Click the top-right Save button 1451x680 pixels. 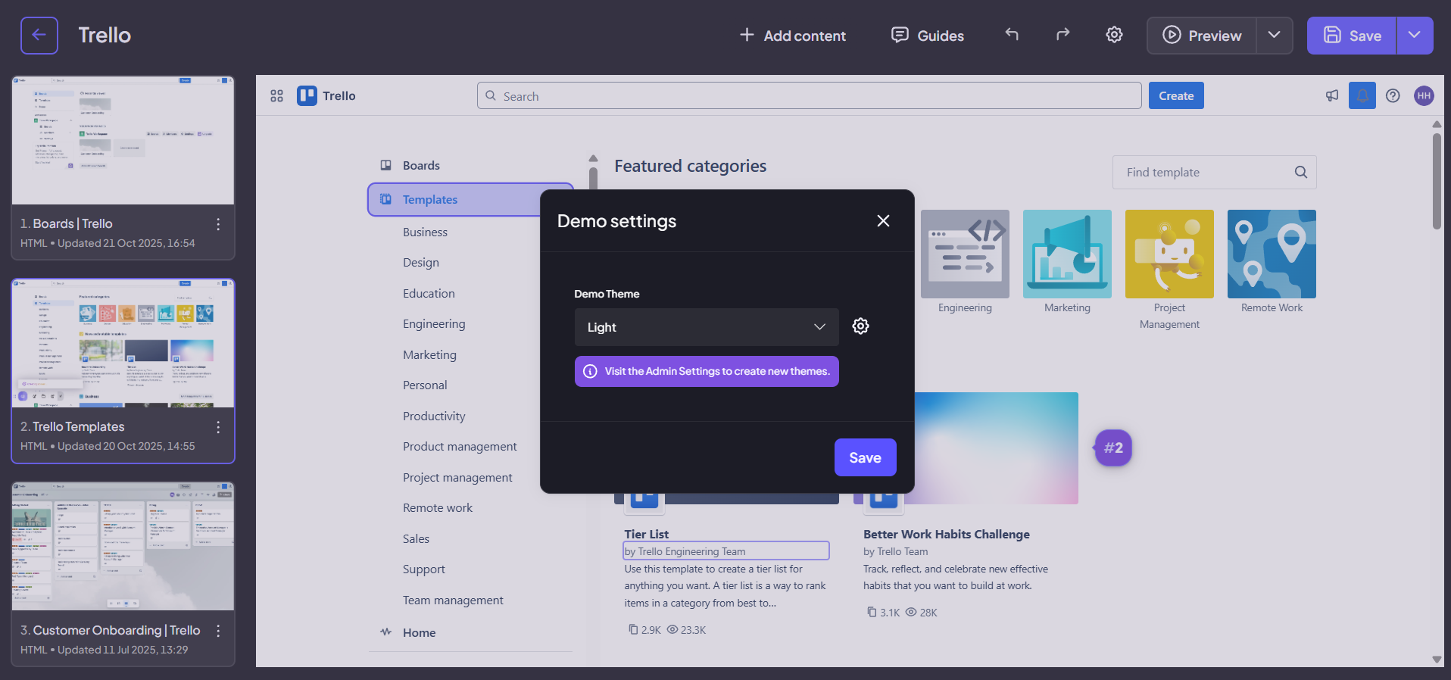click(1352, 36)
